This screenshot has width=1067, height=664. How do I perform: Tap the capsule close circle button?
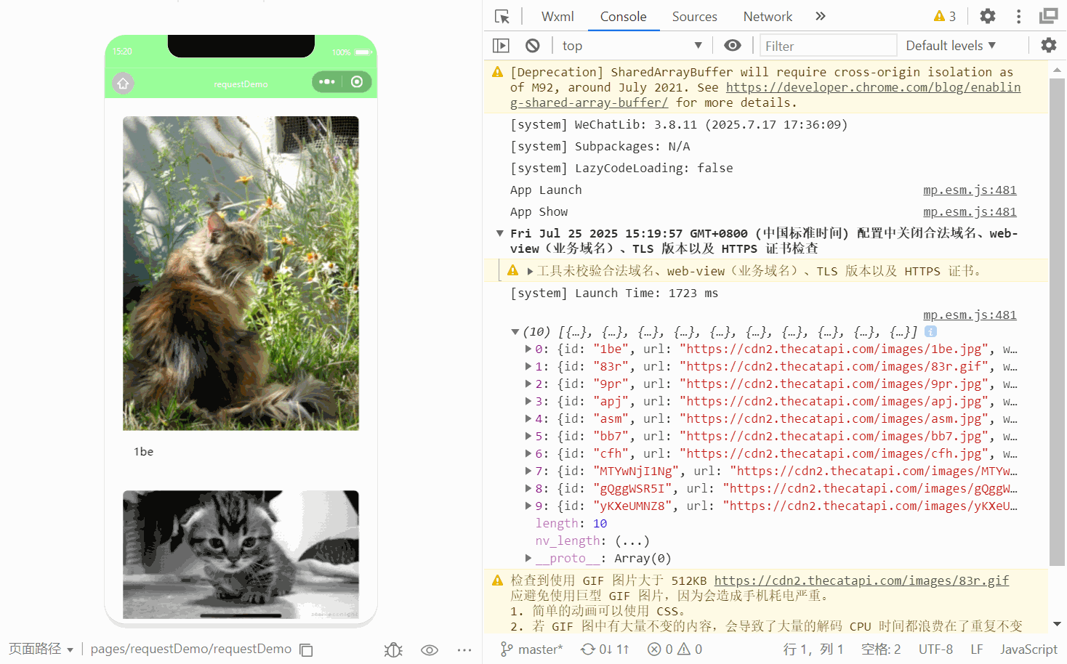click(357, 81)
